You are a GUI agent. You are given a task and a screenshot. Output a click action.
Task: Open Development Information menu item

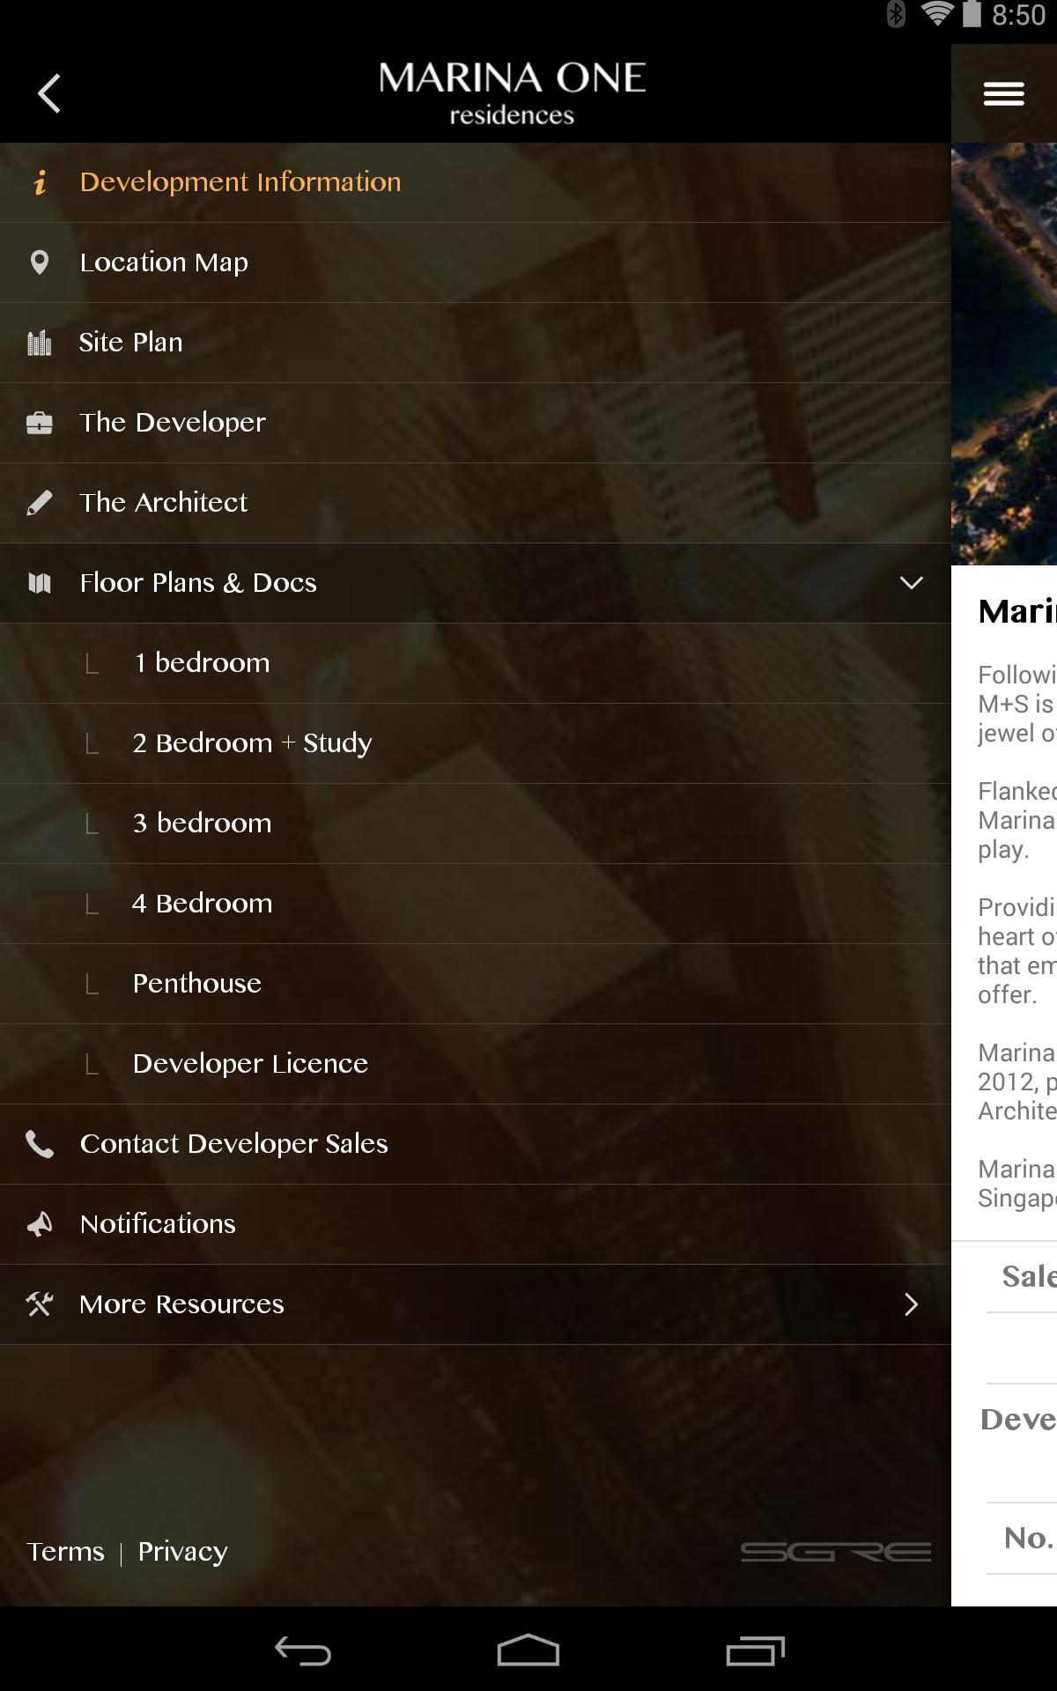(476, 182)
